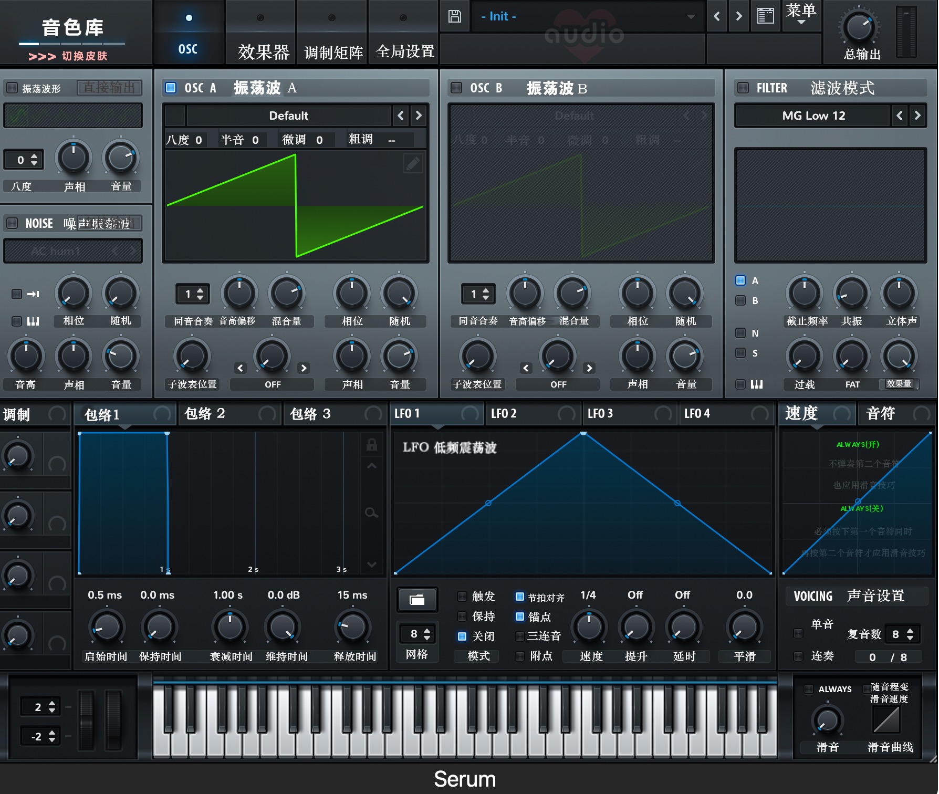Select next OSC A wavetable
This screenshot has width=939, height=794.
[x=419, y=116]
